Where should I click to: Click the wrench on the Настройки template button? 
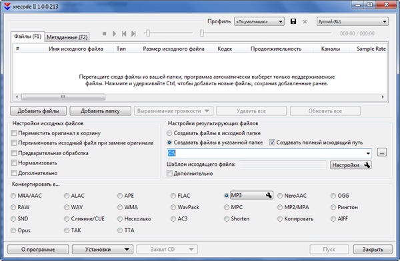coord(367,165)
